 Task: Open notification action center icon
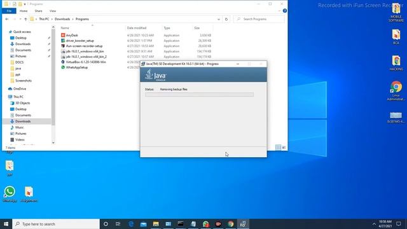[x=399, y=224]
